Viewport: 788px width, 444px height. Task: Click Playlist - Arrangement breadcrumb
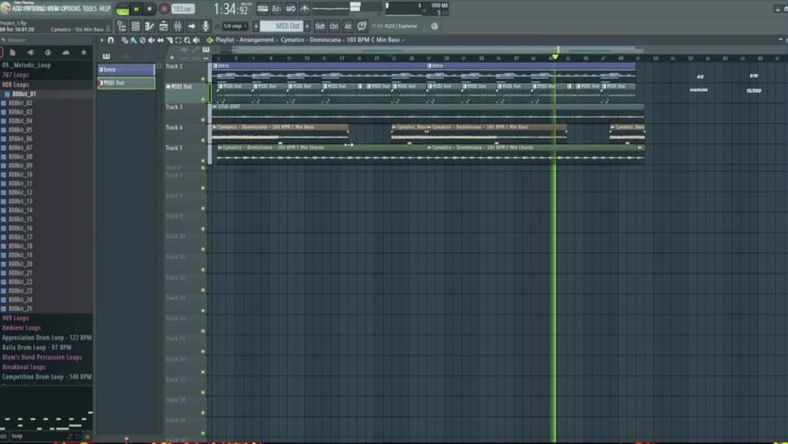point(244,40)
